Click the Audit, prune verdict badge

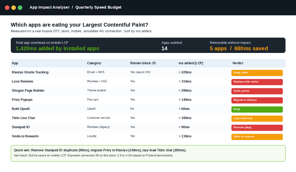pos(257,91)
